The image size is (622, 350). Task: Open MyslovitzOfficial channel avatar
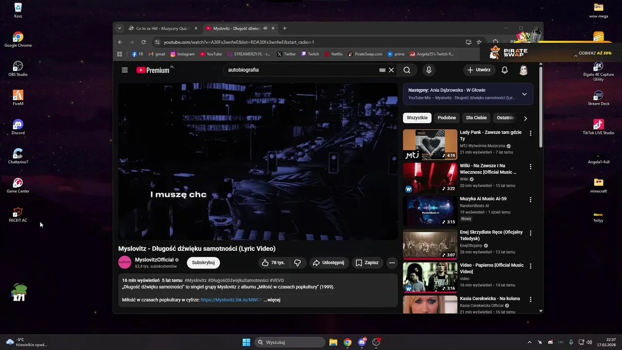coord(125,262)
